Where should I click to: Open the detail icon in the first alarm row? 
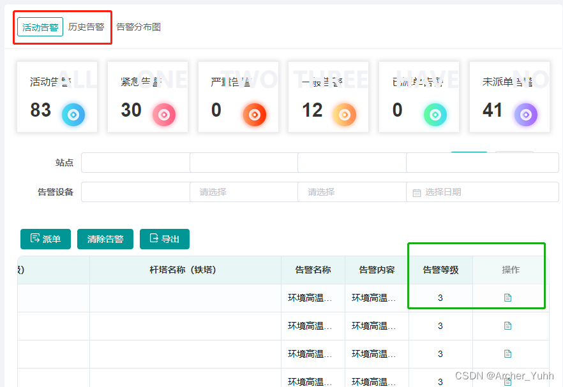(509, 298)
